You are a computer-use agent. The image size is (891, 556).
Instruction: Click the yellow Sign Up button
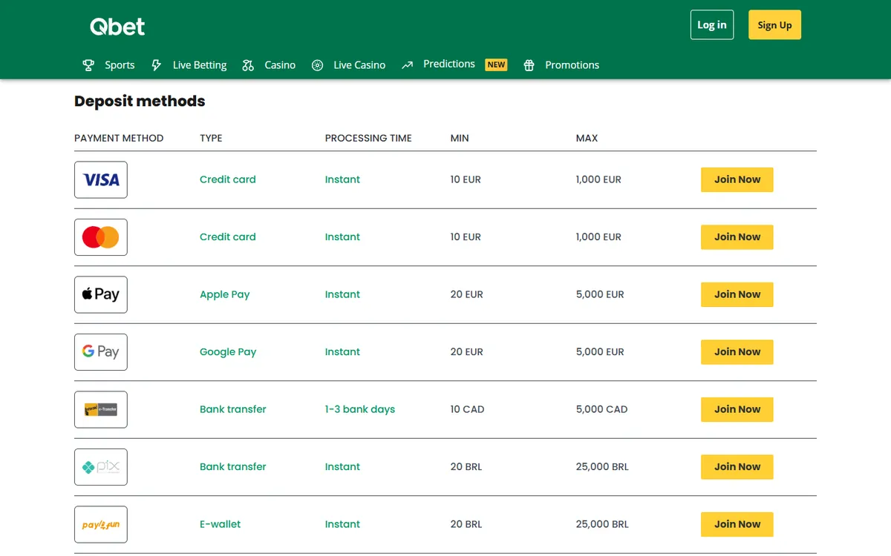774,24
